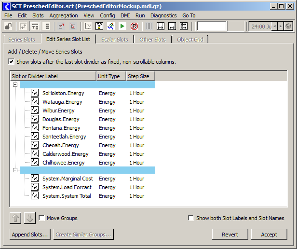Click the Chilhowee.Energy series slot icon
This screenshot has height=249, width=297.
(35, 162)
